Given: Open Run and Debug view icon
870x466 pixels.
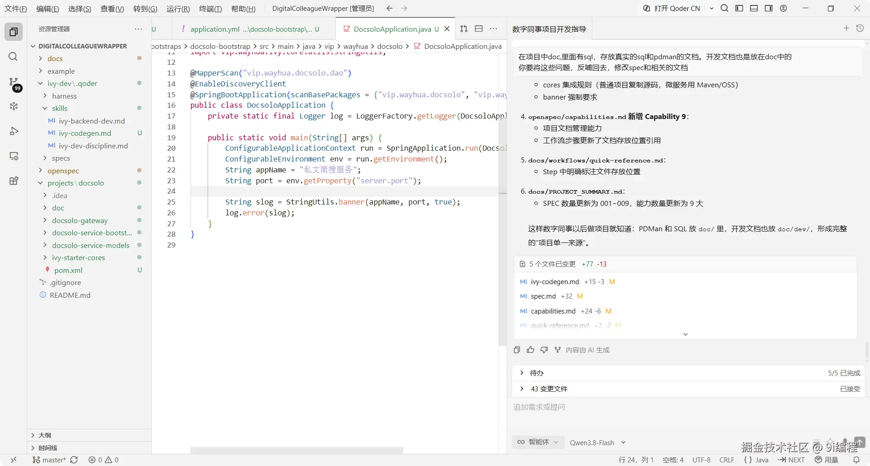Looking at the screenshot, I should [x=14, y=131].
